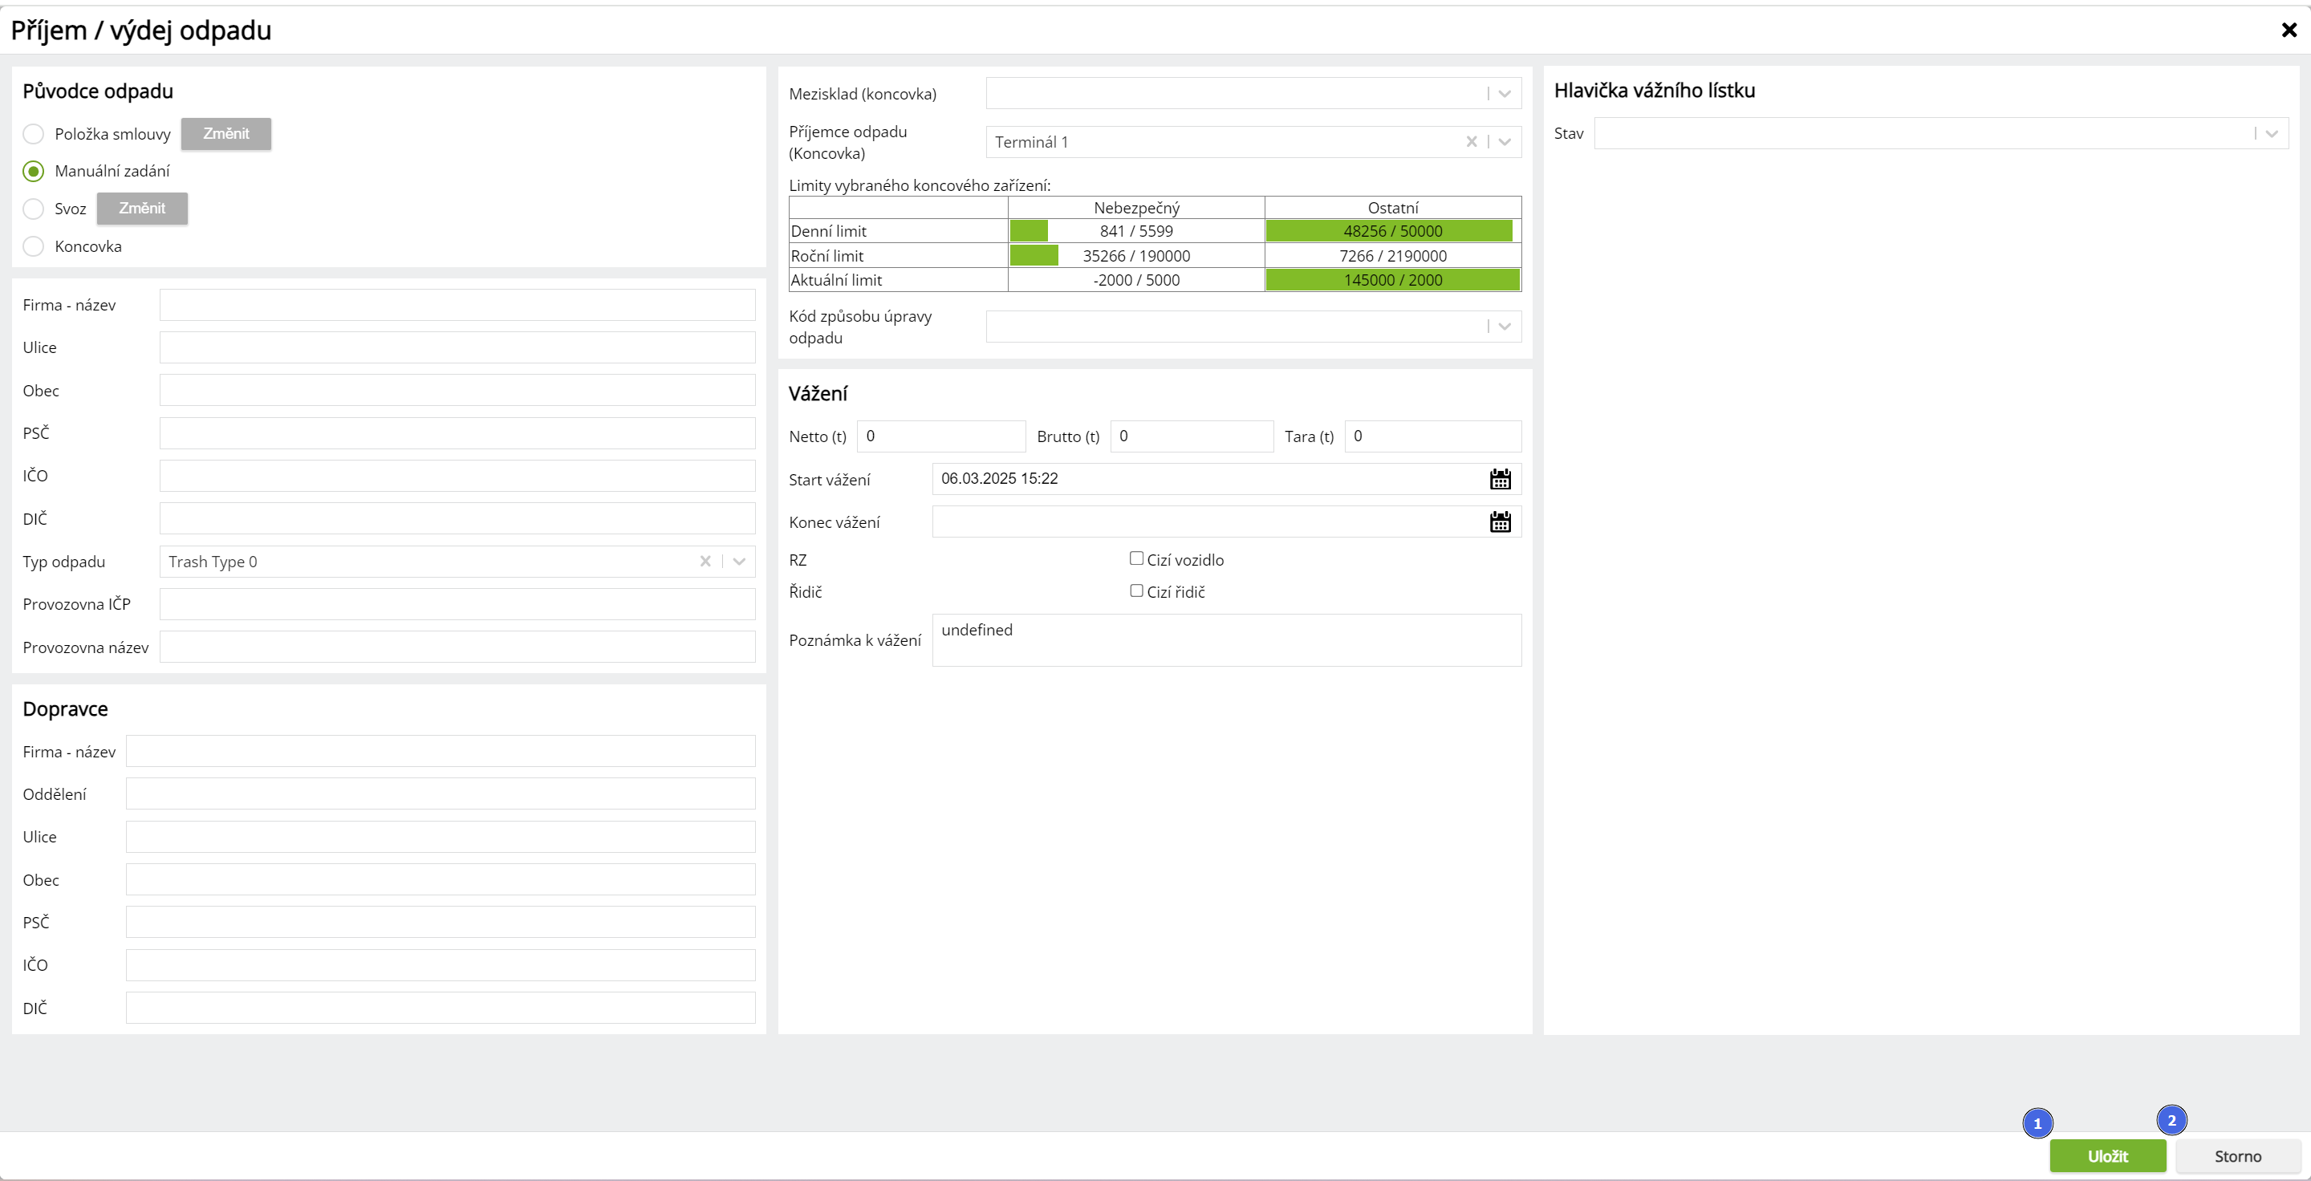2311x1181 pixels.
Task: Open calendar picker for Start vážení
Action: point(1500,479)
